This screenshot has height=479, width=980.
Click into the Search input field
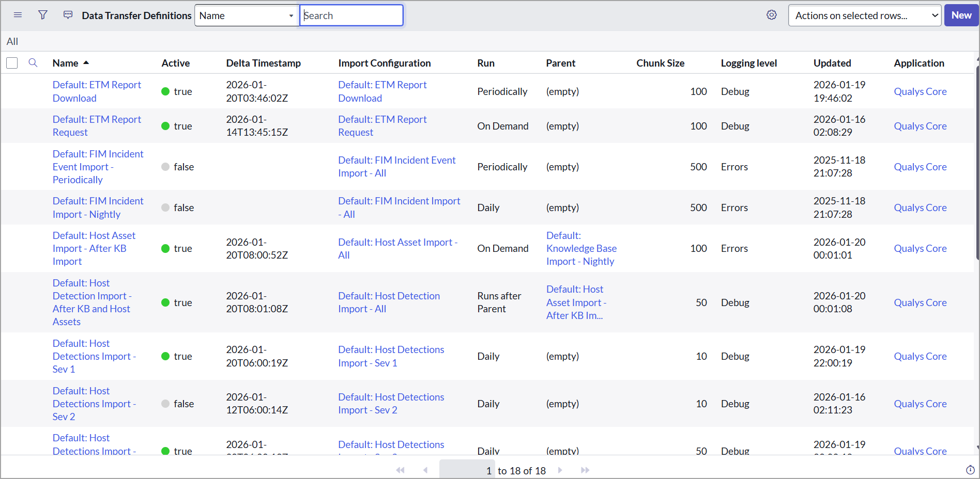(351, 15)
